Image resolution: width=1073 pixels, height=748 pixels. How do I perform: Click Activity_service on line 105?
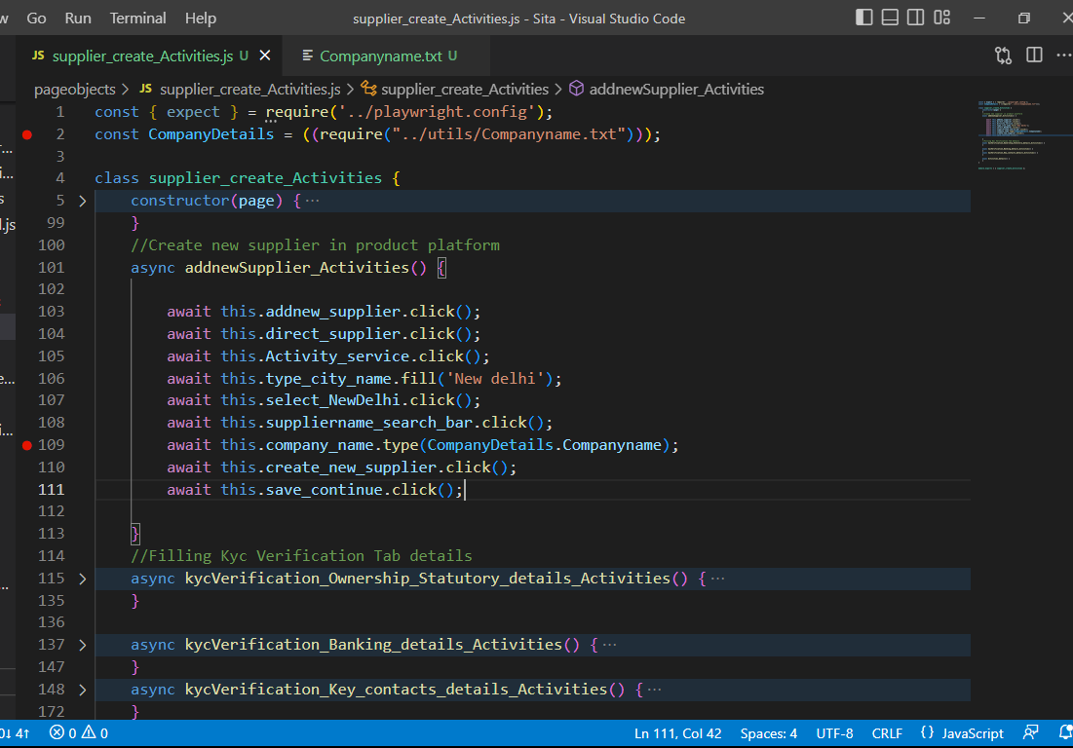pyautogui.click(x=337, y=356)
